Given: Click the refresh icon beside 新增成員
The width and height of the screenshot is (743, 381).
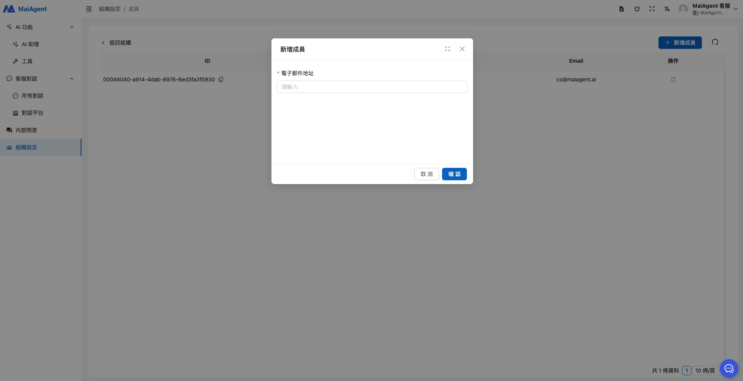Looking at the screenshot, I should [x=715, y=42].
